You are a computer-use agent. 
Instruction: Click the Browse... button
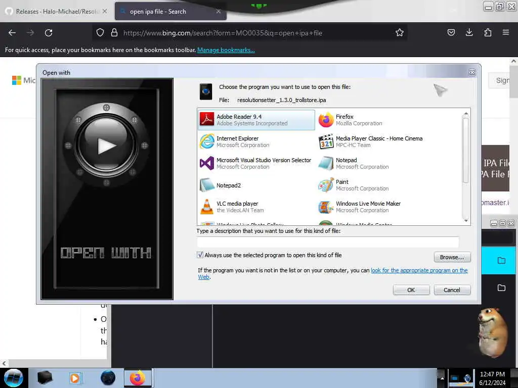tap(452, 257)
